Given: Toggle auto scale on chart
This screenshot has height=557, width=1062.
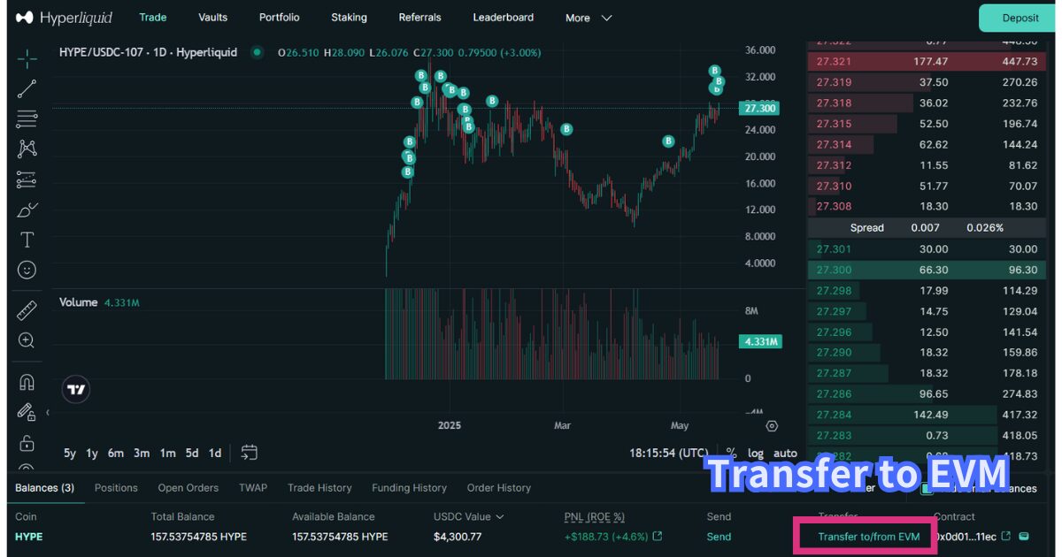Looking at the screenshot, I should point(785,453).
